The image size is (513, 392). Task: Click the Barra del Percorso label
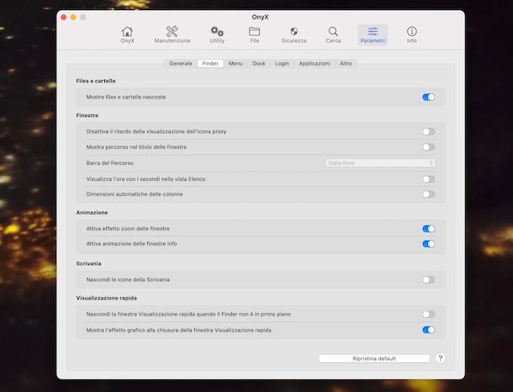110,163
